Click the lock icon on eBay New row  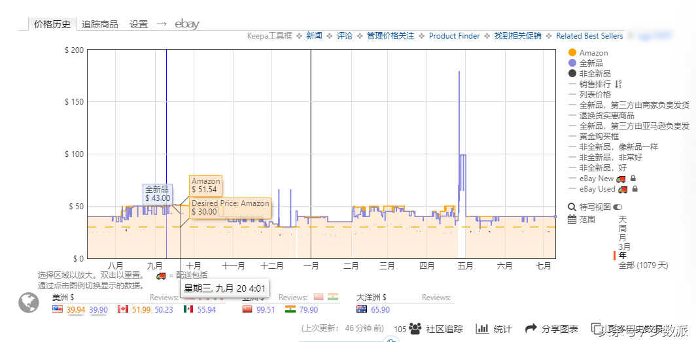point(633,179)
